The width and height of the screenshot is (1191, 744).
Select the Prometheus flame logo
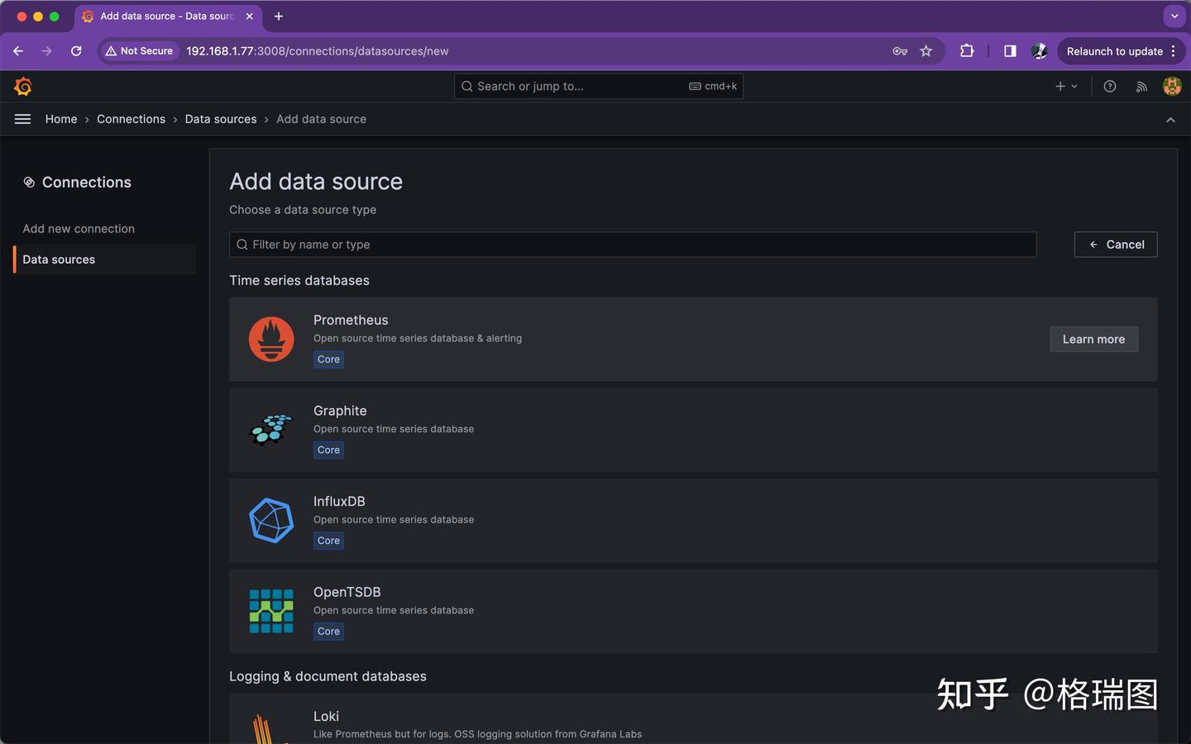(x=271, y=339)
